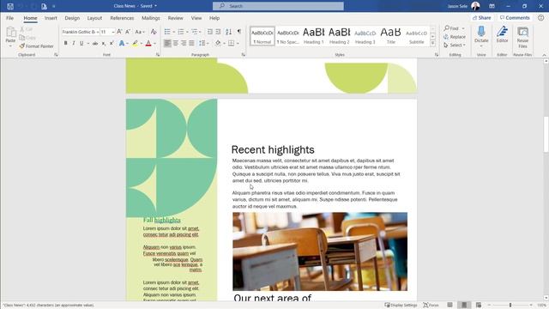The image size is (549, 309).
Task: Click the Borders icon
Action: tap(231, 43)
